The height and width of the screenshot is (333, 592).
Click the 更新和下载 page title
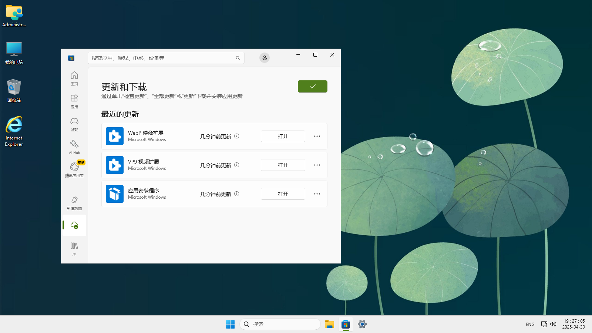coord(124,87)
